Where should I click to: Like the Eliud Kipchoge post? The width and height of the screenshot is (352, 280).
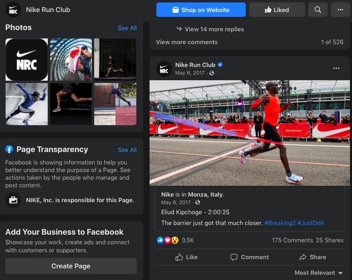pos(186,257)
